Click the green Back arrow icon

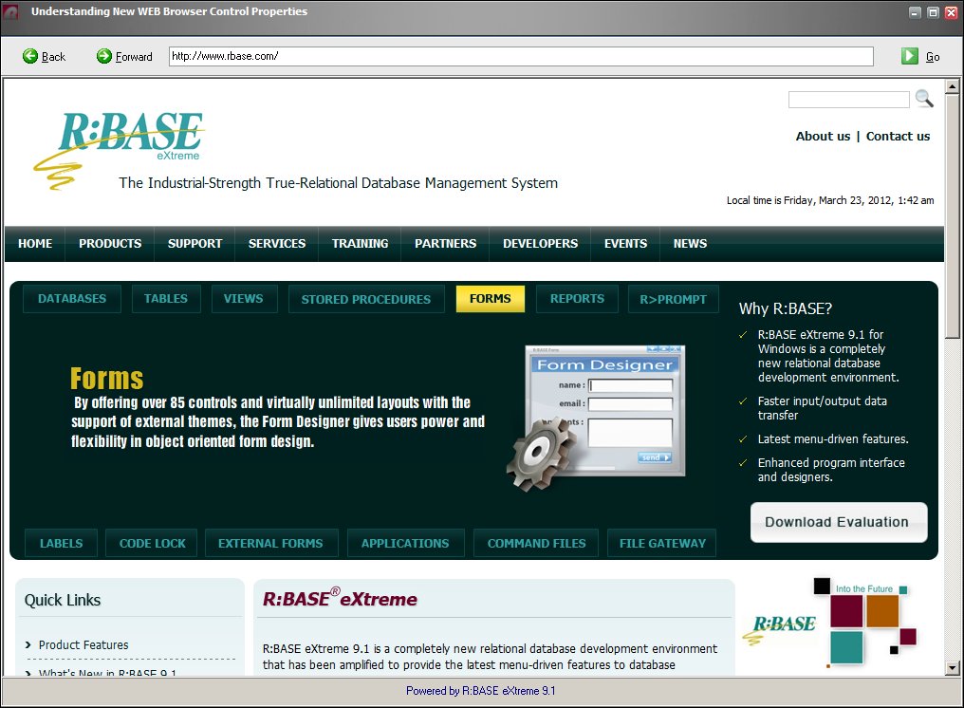click(30, 57)
